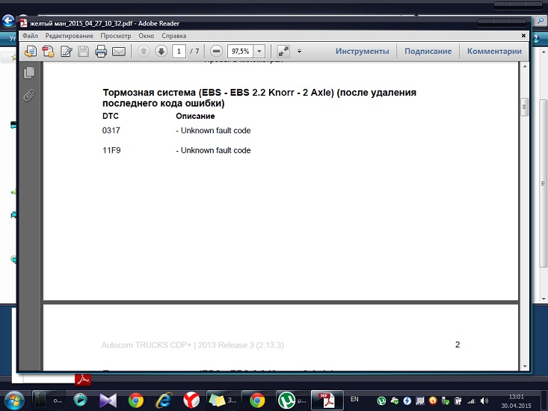
Task: Click the document scrollbar down arrow
Action: [x=525, y=366]
